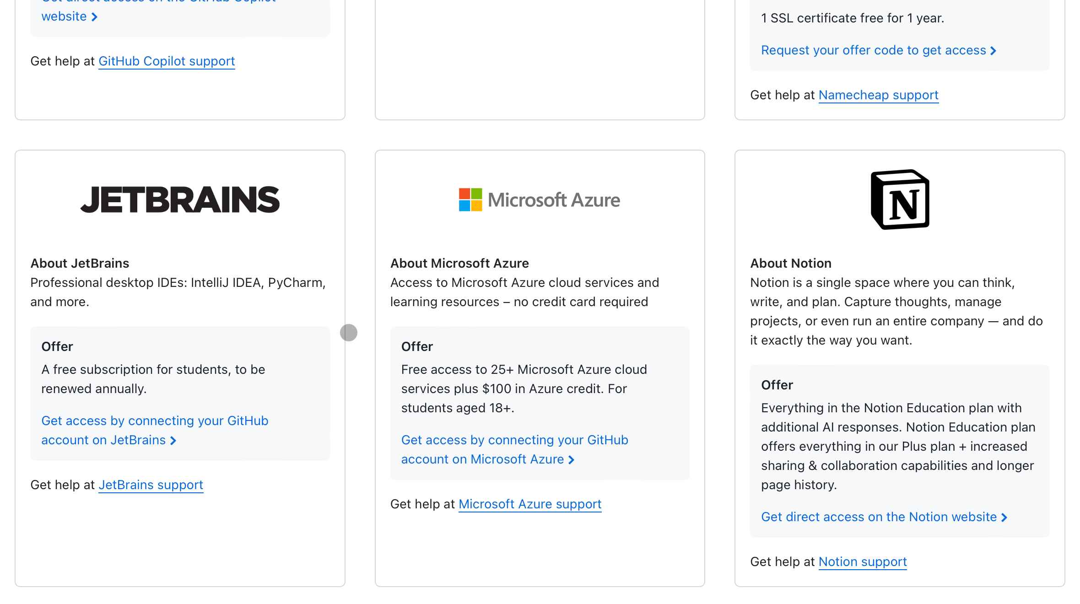Click the 'About JetBrains' heading
The height and width of the screenshot is (604, 1080).
pos(80,264)
